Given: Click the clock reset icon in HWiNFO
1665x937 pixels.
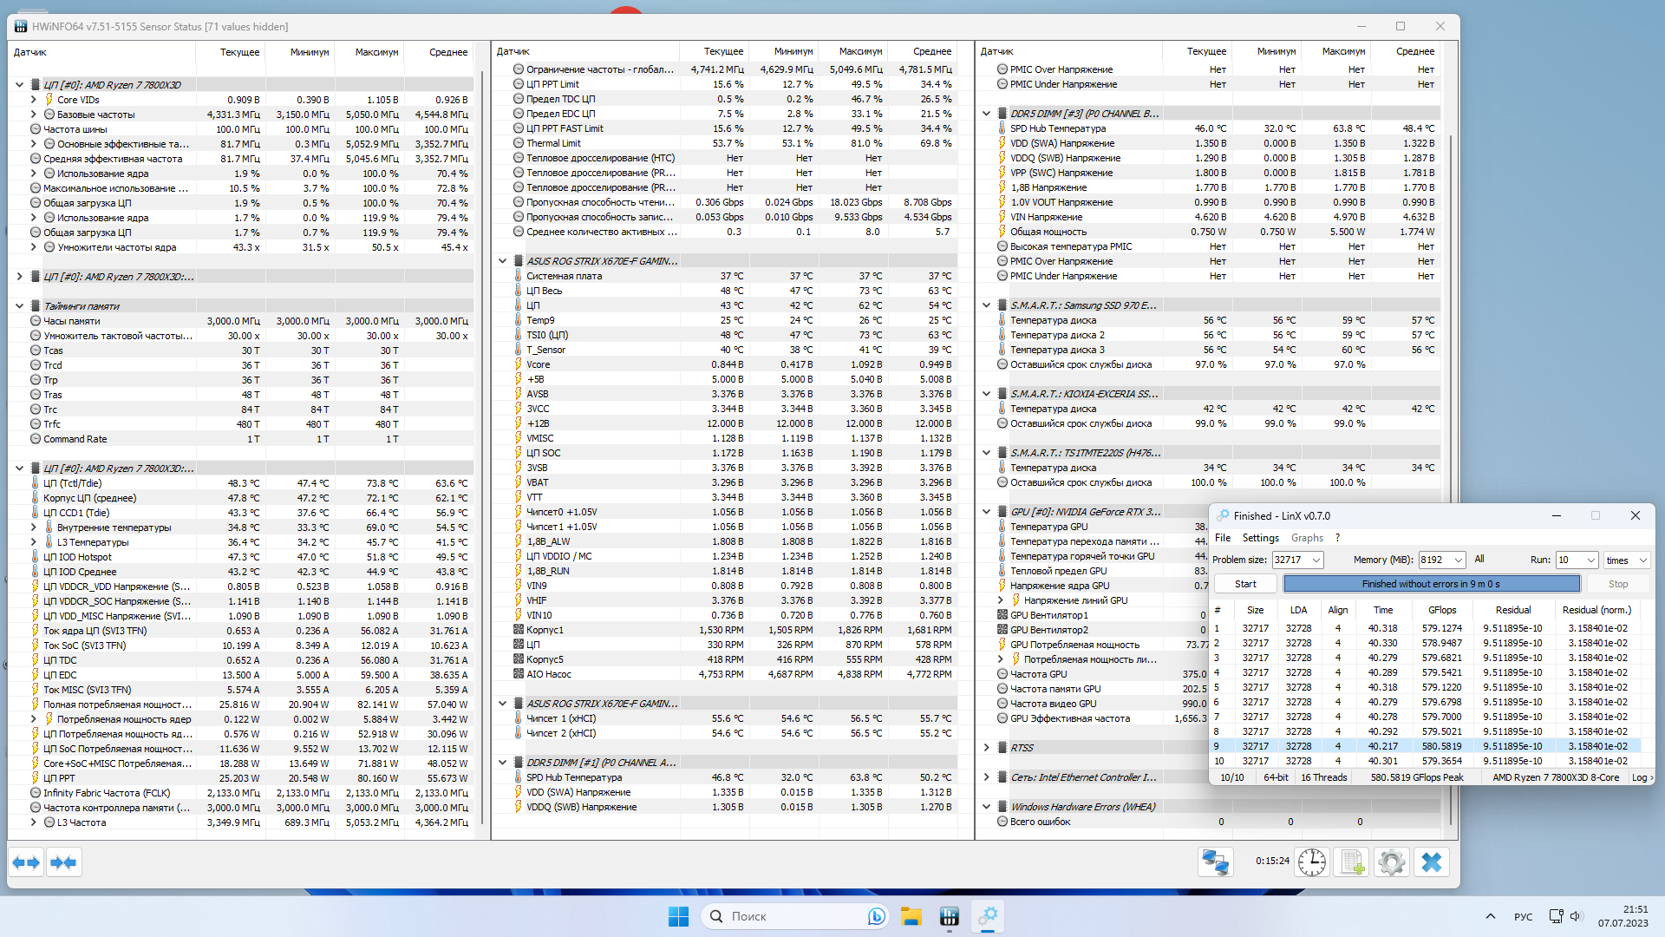Looking at the screenshot, I should (x=1312, y=862).
